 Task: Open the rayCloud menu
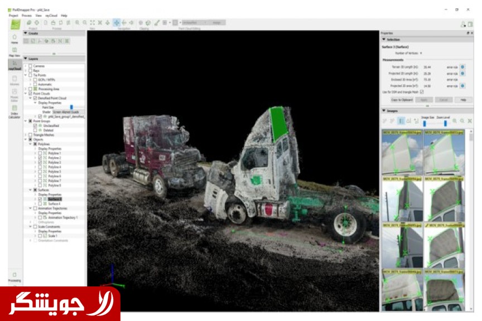(x=51, y=16)
